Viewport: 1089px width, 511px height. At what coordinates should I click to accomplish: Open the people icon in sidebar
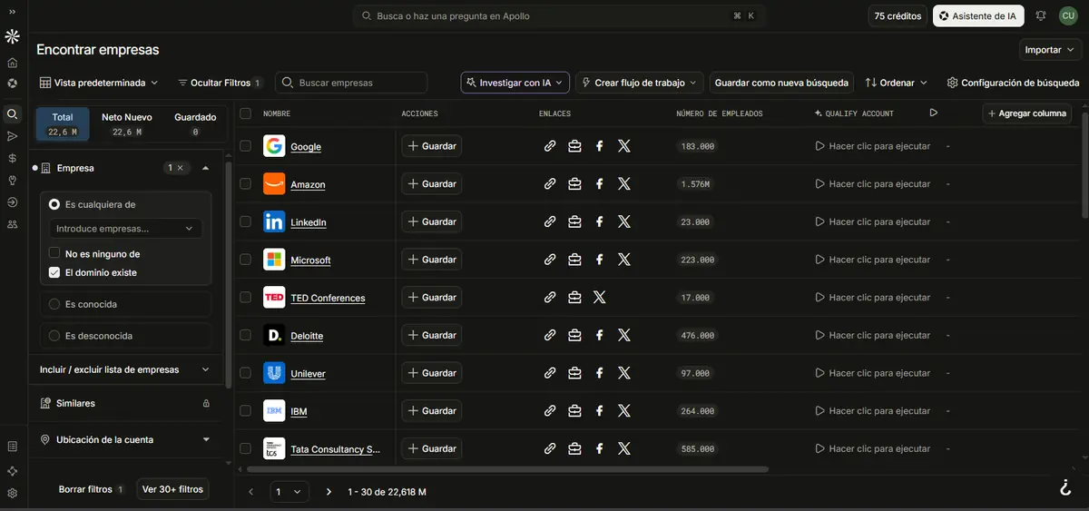point(13,223)
